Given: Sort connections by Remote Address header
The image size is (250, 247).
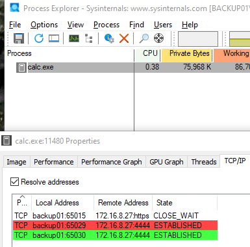Looking at the screenshot, I should point(123,203).
